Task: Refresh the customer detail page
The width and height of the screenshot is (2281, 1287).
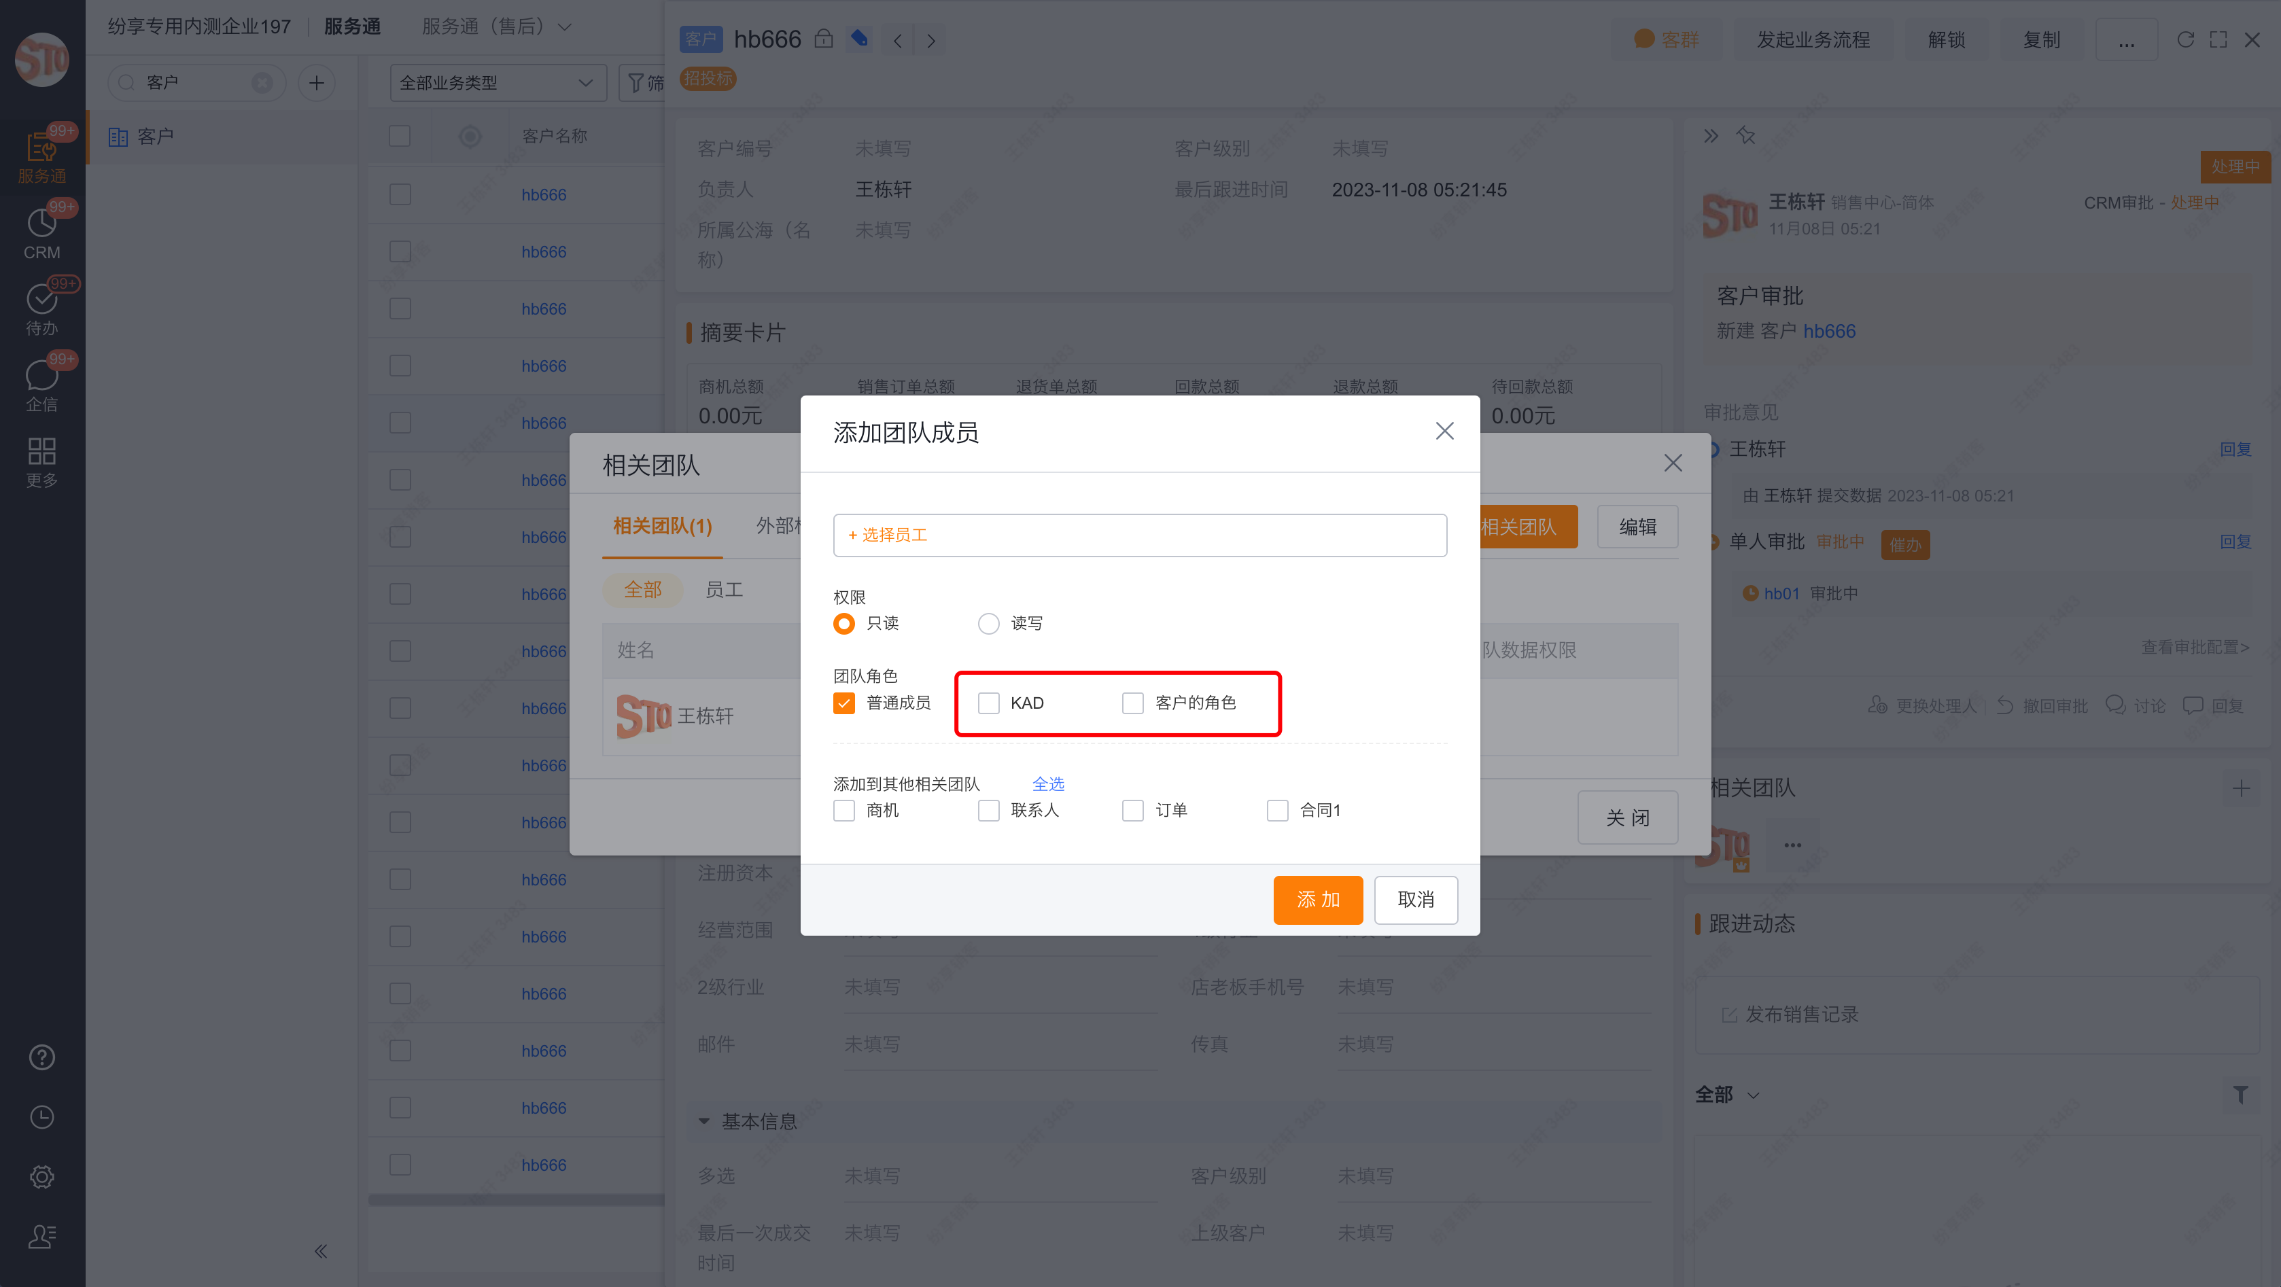Action: (2185, 40)
